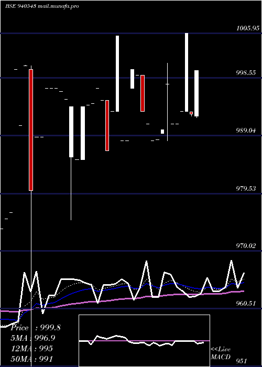Click the 12MA : 995 readout
Image resolution: width=262 pixels, height=367 pixels.
[32, 349]
